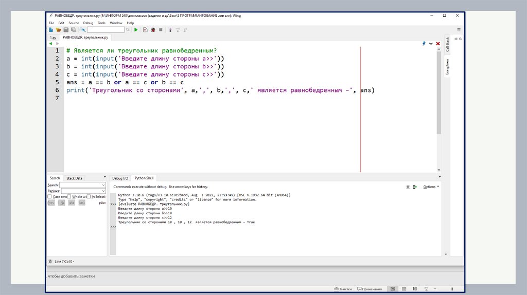Click the Prev search button
The height and width of the screenshot is (295, 527).
[x=51, y=203]
